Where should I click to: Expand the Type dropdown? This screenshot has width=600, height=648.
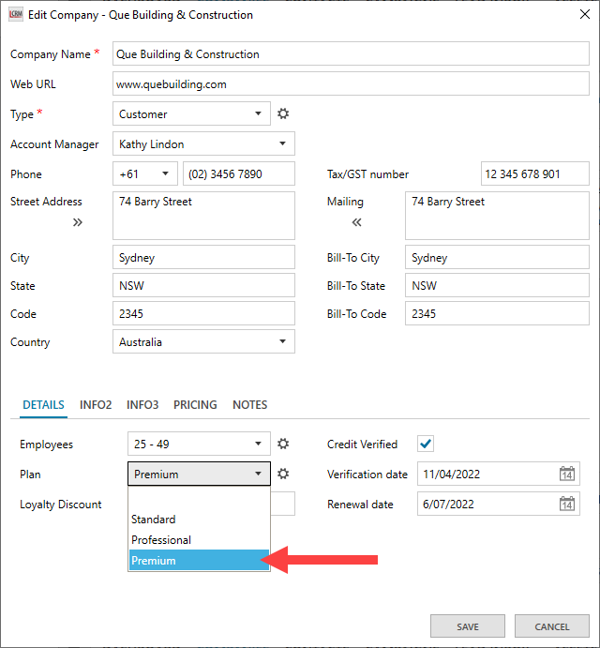coord(258,114)
